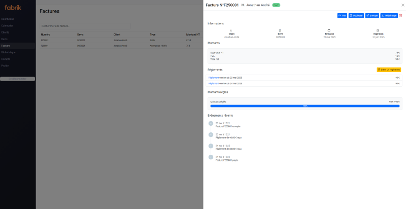Click the Client person icon in Informations
The height and width of the screenshot is (209, 406).
(231, 30)
